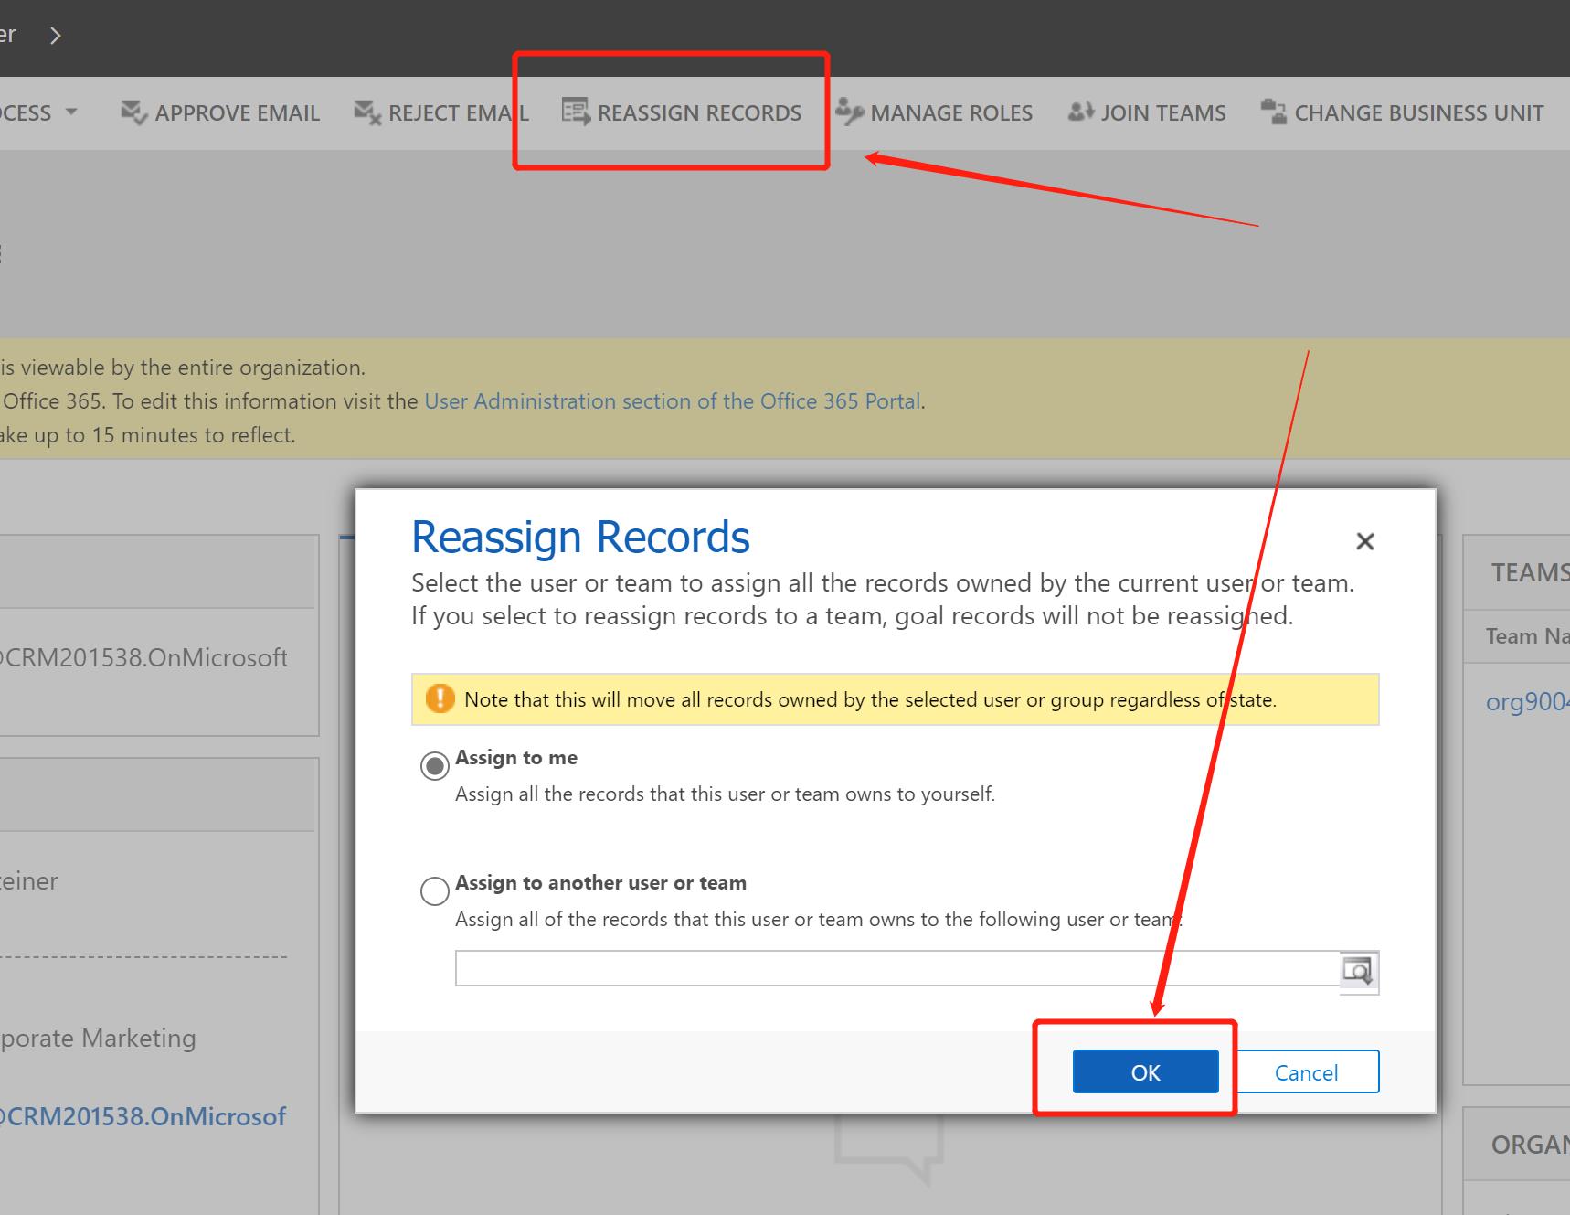
Task: Choose MANAGE ROLES in the command bar
Action: pos(934,112)
